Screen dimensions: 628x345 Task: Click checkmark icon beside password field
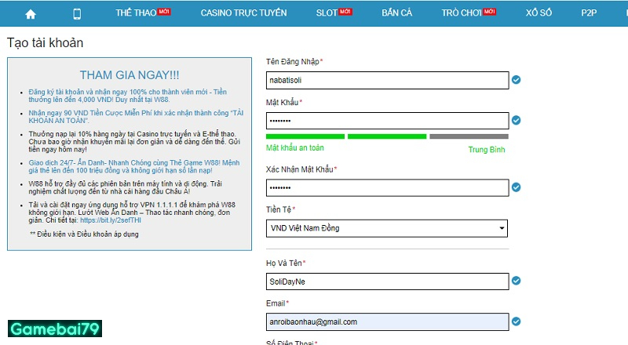click(516, 121)
